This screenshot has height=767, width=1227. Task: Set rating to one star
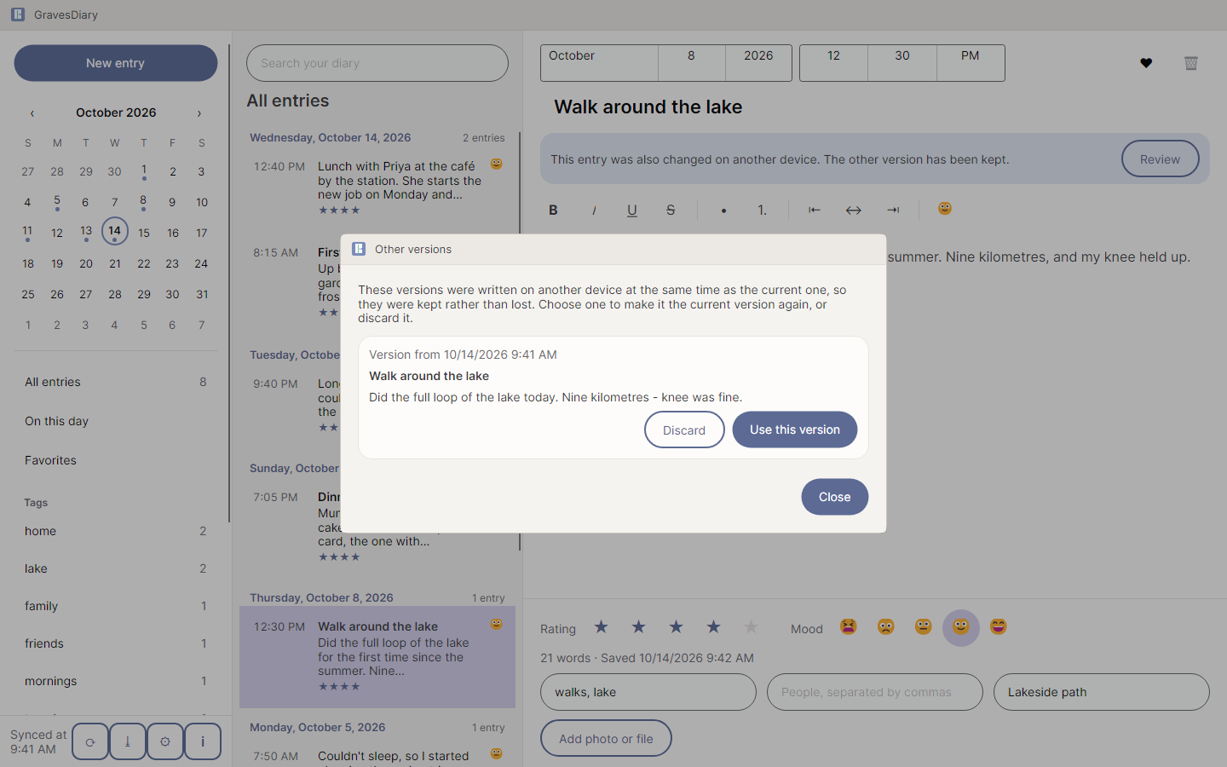click(x=602, y=627)
